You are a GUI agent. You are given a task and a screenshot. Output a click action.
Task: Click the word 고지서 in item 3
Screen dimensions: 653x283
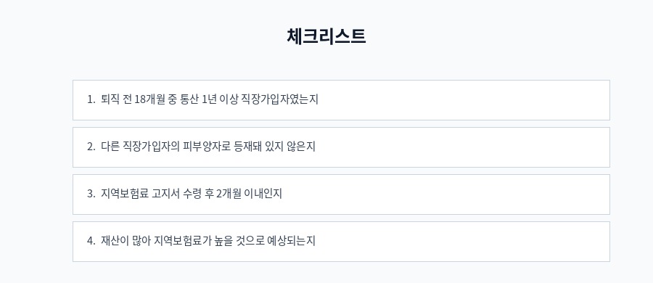[166, 194]
